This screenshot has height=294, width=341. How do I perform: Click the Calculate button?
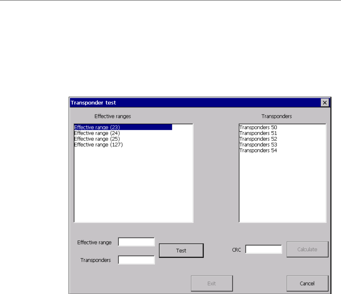pos(307,250)
